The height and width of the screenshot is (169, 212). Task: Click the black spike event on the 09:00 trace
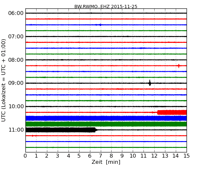(150, 83)
